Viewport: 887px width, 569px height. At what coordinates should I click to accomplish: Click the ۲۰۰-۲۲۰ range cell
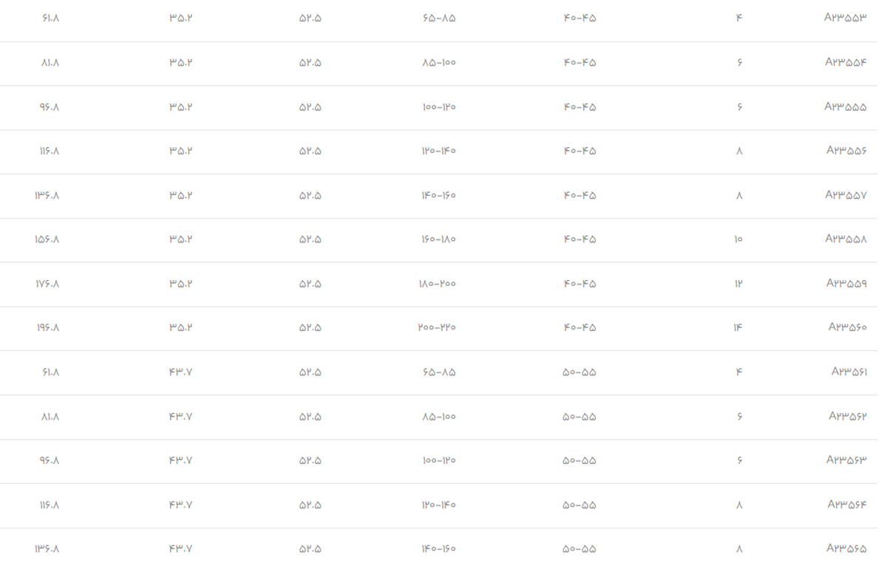437,327
